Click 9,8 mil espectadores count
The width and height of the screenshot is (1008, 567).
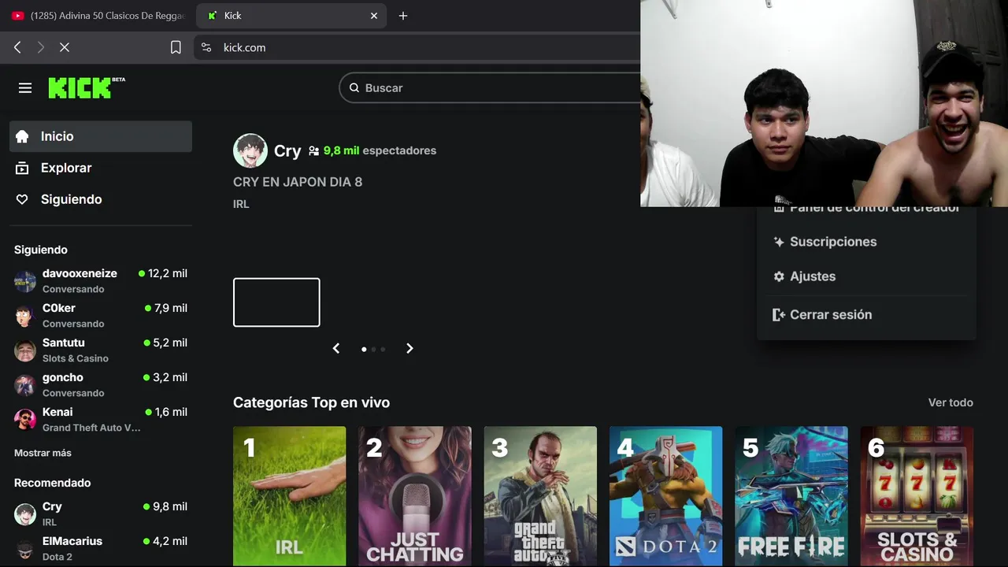380,150
